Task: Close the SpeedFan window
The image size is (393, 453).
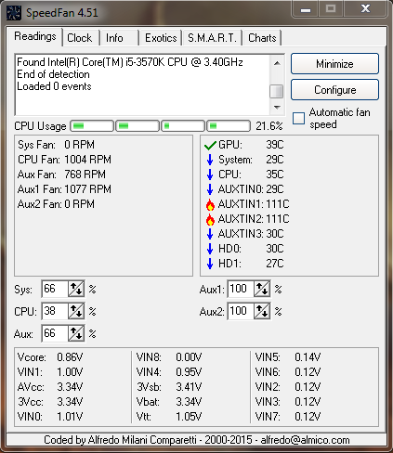Action: coord(365,8)
